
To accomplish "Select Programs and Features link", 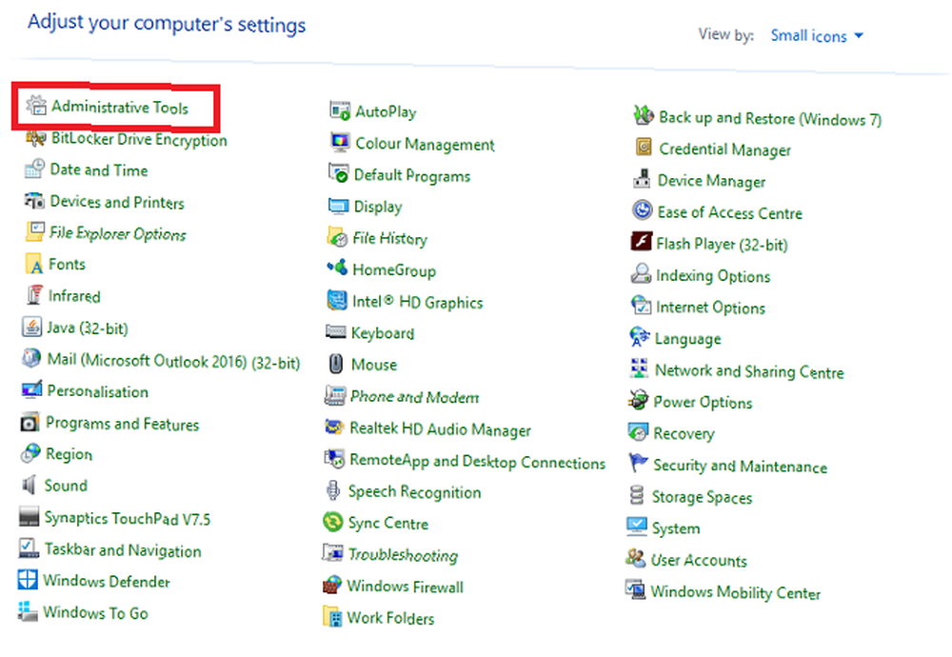I will click(x=123, y=423).
